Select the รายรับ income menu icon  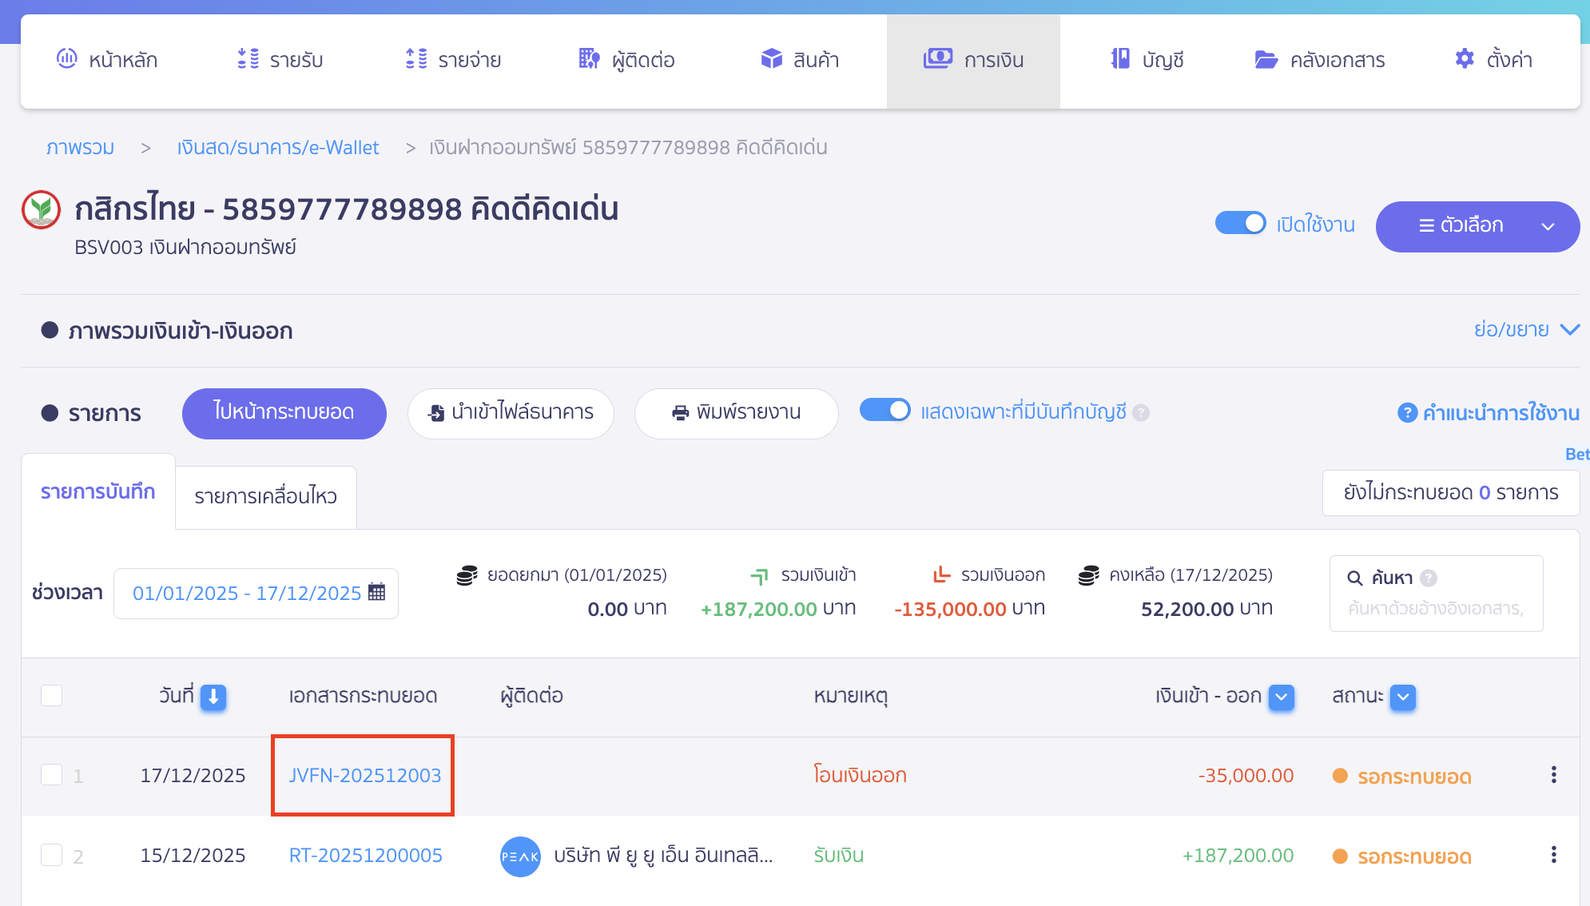click(x=248, y=58)
